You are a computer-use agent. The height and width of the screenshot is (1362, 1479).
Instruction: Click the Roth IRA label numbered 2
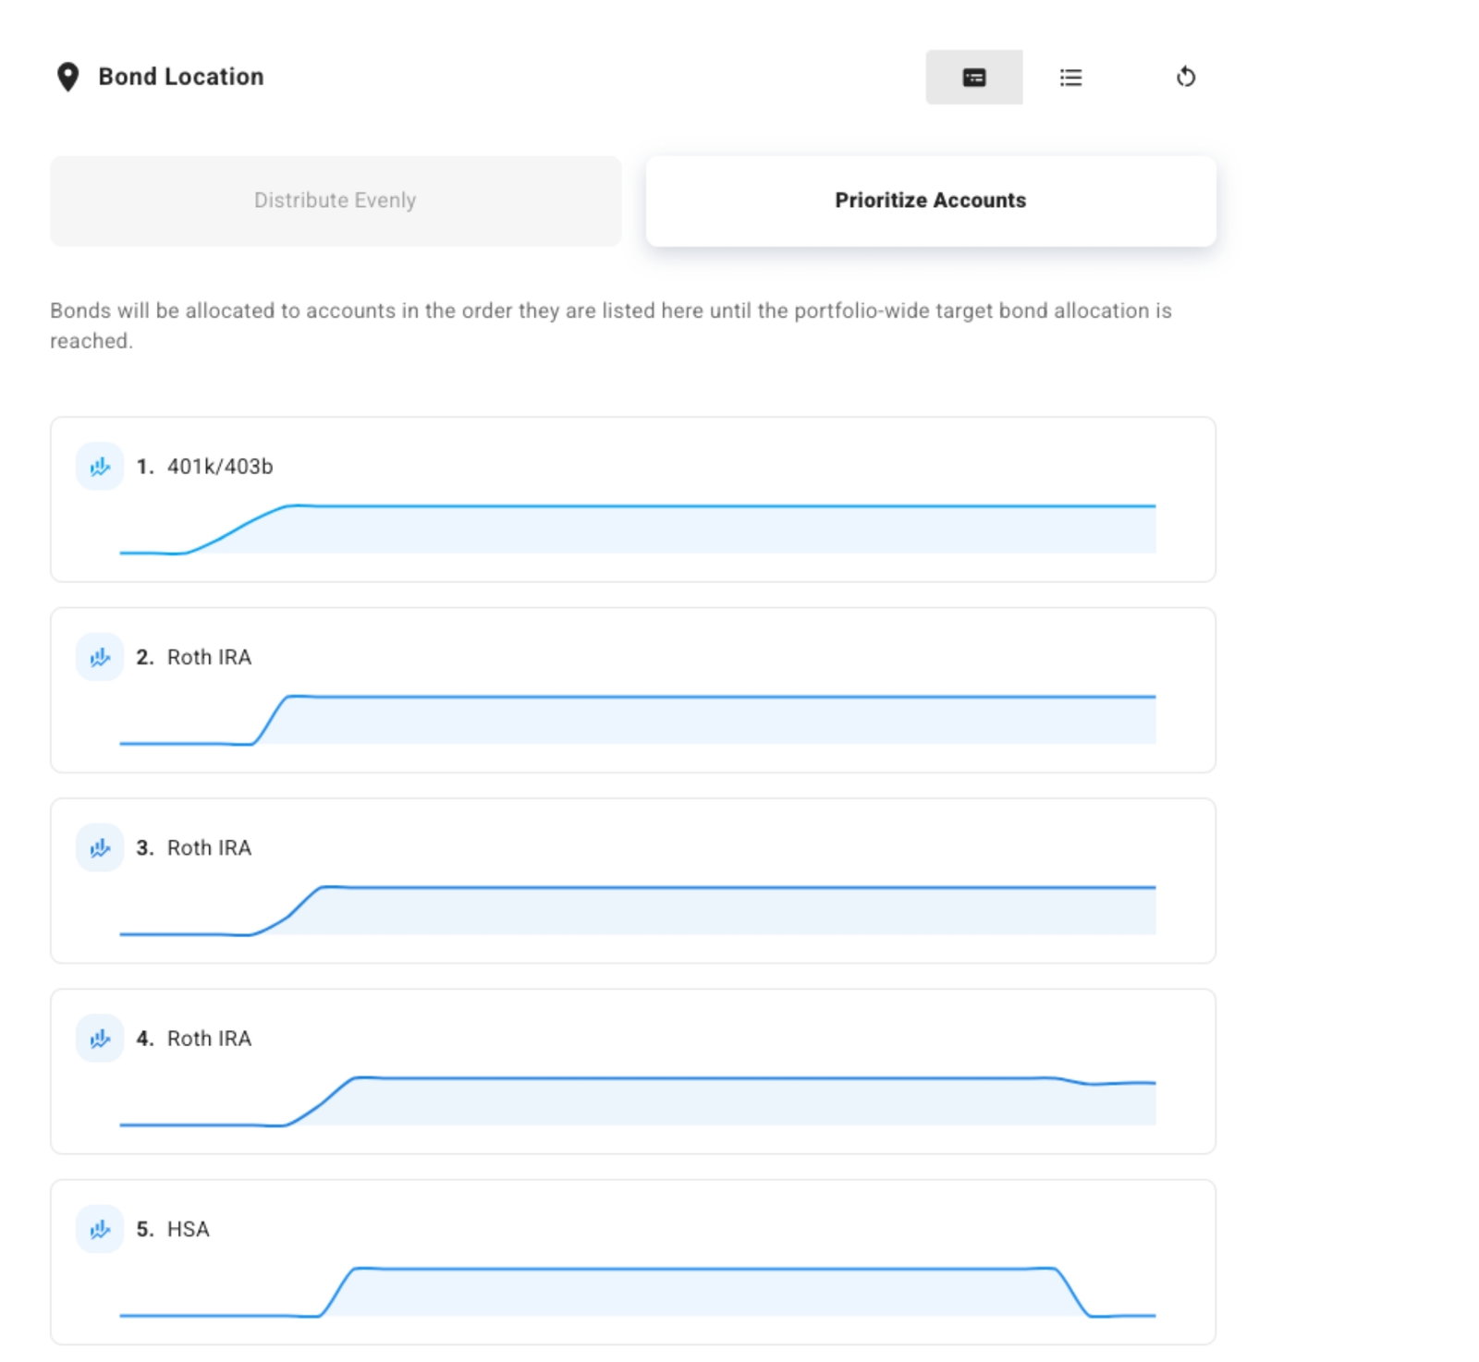point(209,657)
